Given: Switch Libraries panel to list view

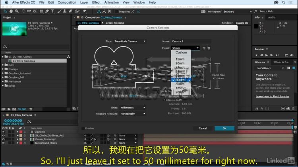Looking at the screenshot, I should (294, 68).
